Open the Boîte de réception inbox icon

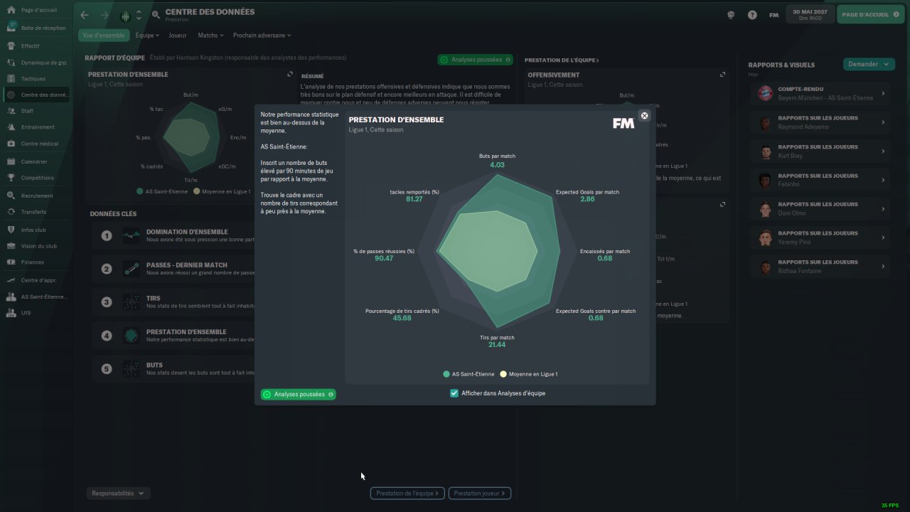[x=11, y=27]
